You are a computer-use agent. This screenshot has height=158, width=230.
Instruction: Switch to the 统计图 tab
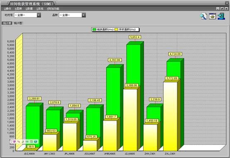click(18, 23)
